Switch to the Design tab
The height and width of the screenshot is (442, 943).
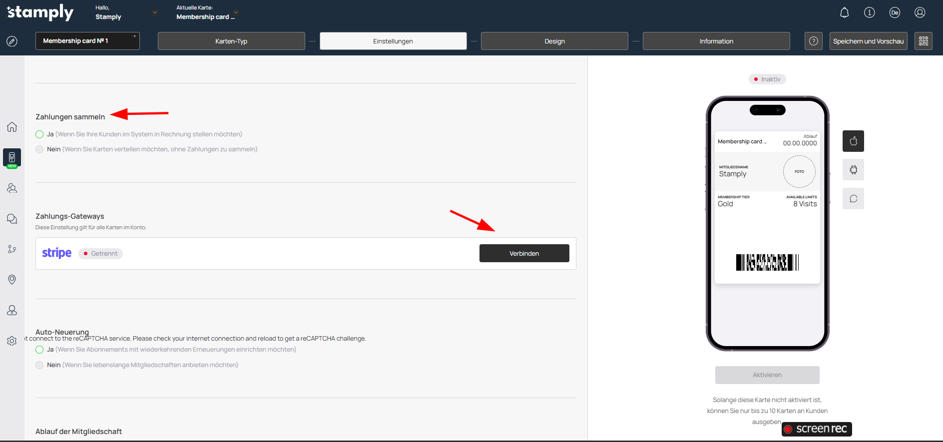(554, 41)
